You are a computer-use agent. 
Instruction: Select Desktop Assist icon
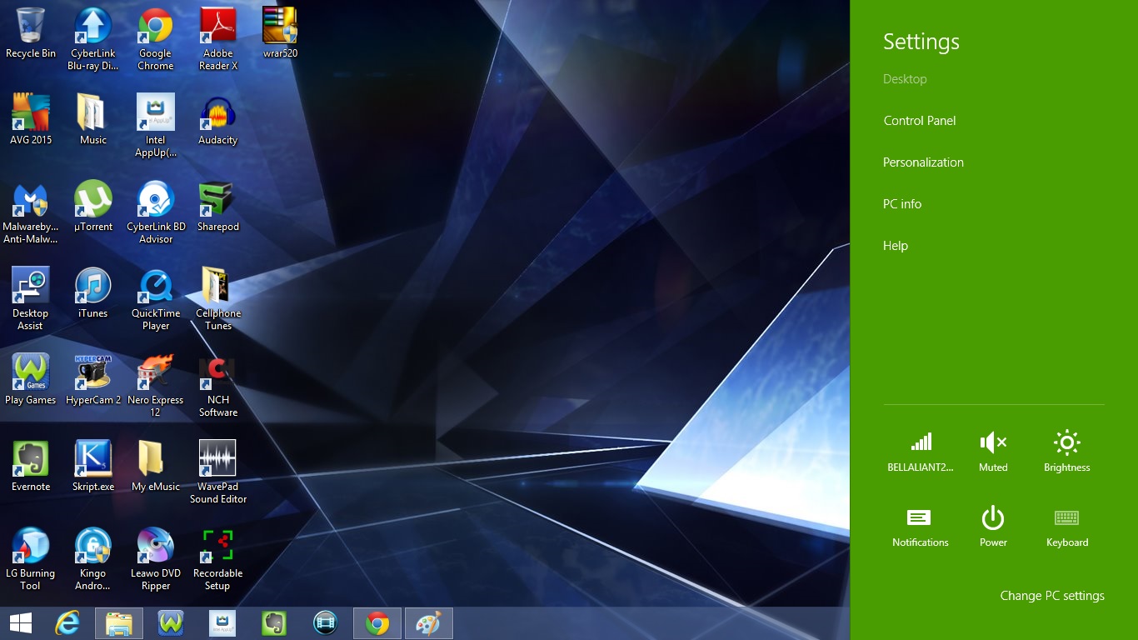click(31, 299)
